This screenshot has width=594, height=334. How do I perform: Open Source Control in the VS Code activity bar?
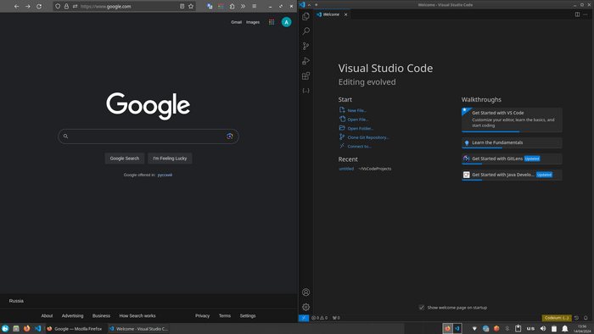pyautogui.click(x=305, y=46)
